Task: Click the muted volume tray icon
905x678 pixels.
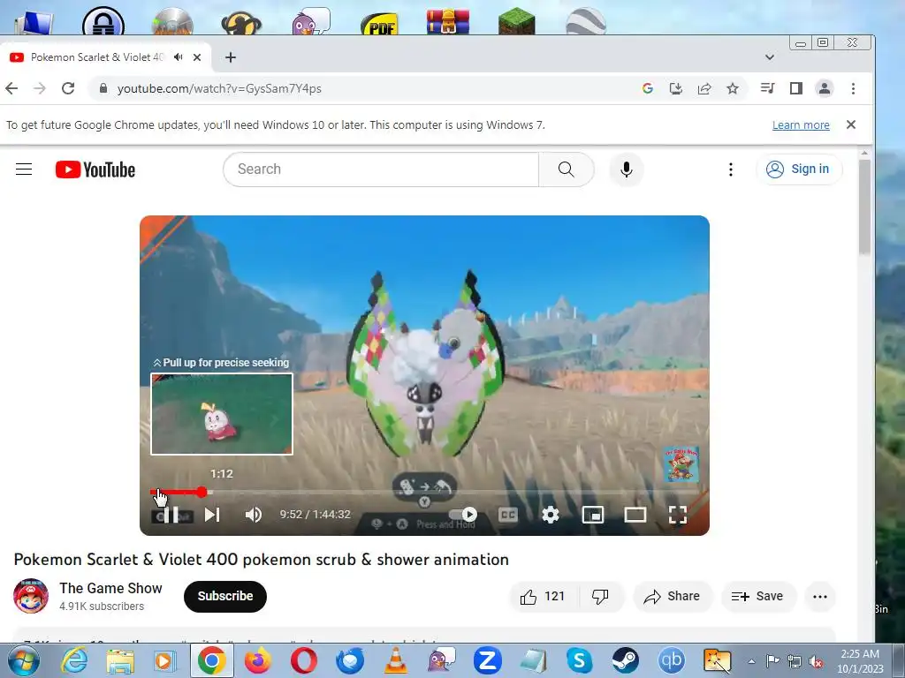Action: 816,661
